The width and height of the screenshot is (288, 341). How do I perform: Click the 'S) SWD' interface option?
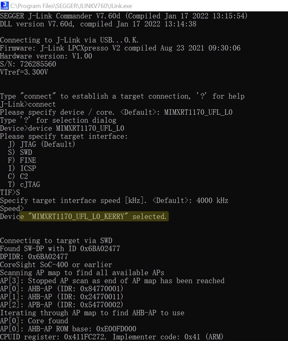click(x=20, y=152)
